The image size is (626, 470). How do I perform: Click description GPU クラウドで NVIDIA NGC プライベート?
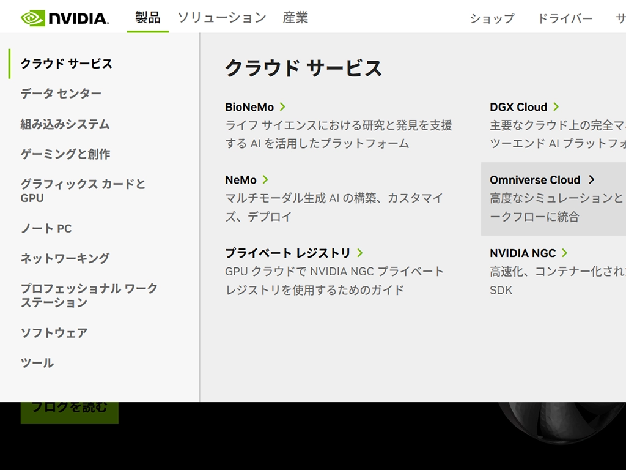[334, 280]
